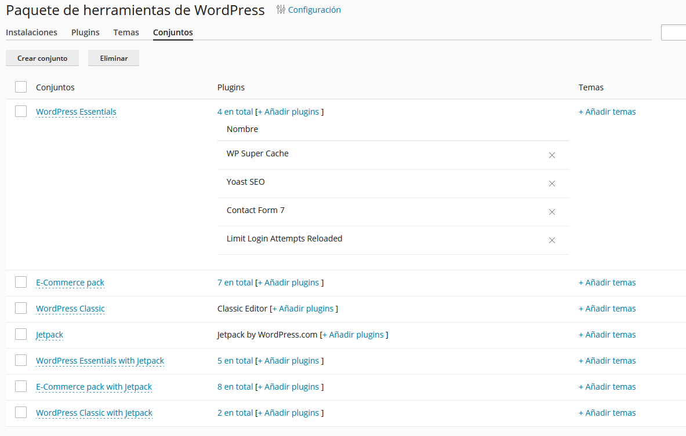Click the Nombre column header
Image resolution: width=686 pixels, height=436 pixels.
tap(242, 129)
